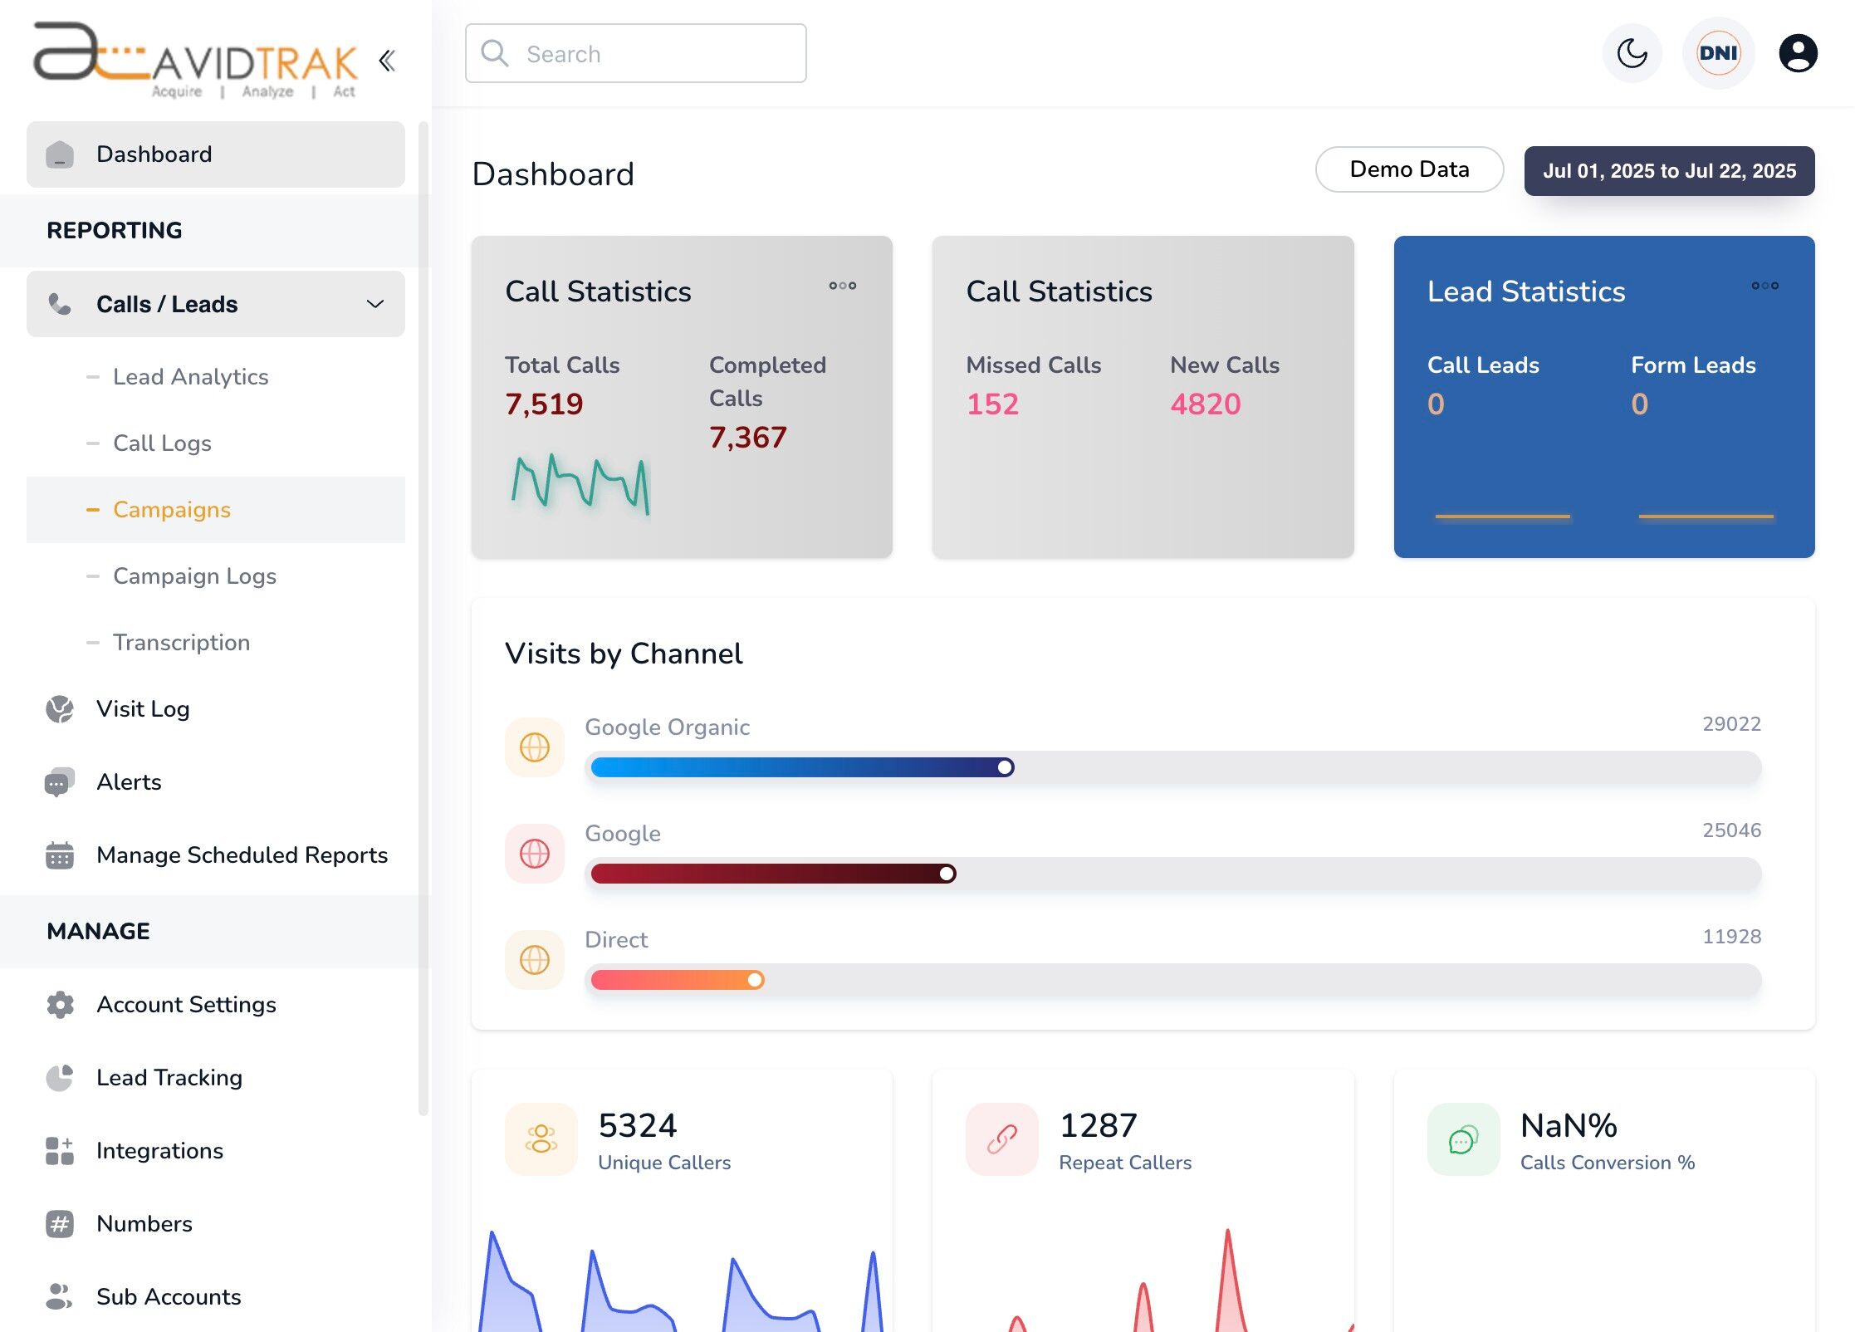Click the Dashboard icon in the sidebar
The image size is (1855, 1332).
(59, 154)
